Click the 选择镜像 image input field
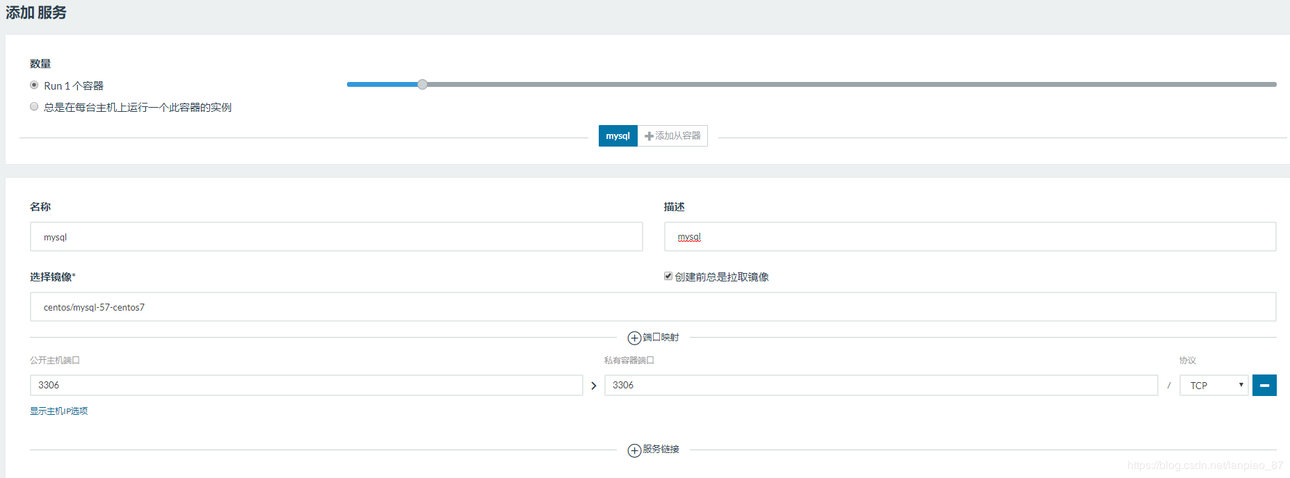This screenshot has height=478, width=1290. pyautogui.click(x=653, y=307)
